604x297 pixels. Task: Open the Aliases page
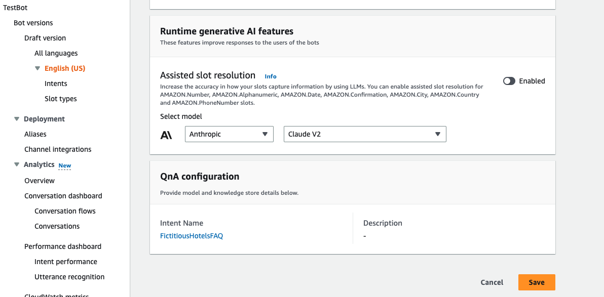[34, 134]
